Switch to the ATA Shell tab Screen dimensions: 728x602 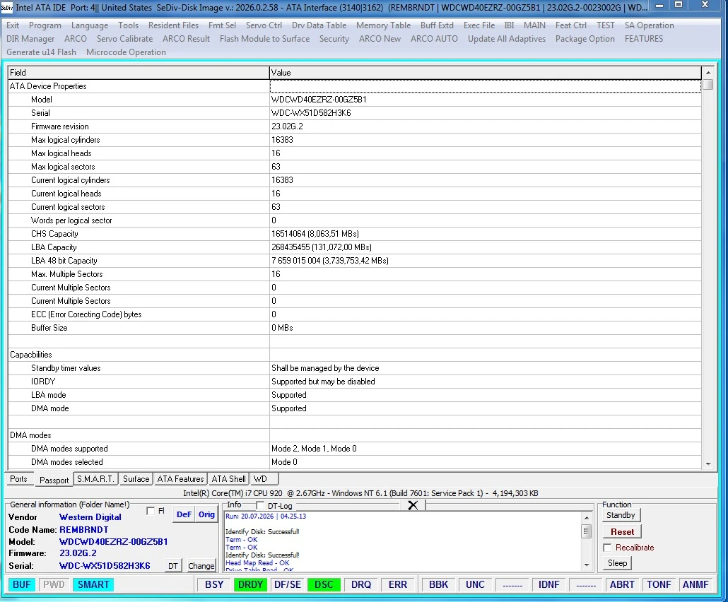coord(228,479)
